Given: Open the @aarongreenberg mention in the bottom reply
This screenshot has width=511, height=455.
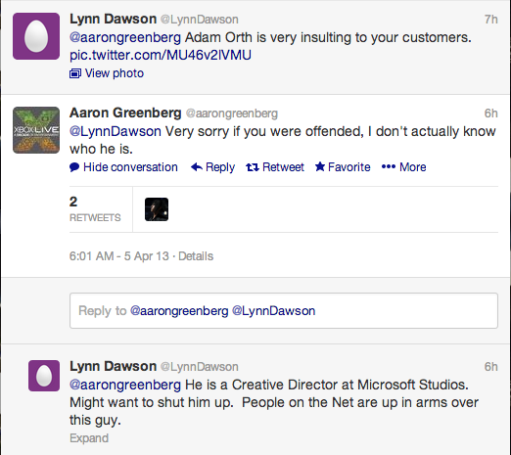Looking at the screenshot, I should pos(125,385).
